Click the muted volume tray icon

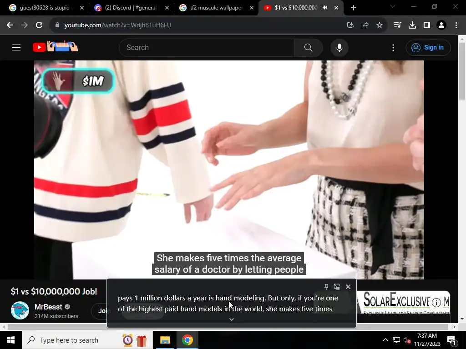[407, 340]
